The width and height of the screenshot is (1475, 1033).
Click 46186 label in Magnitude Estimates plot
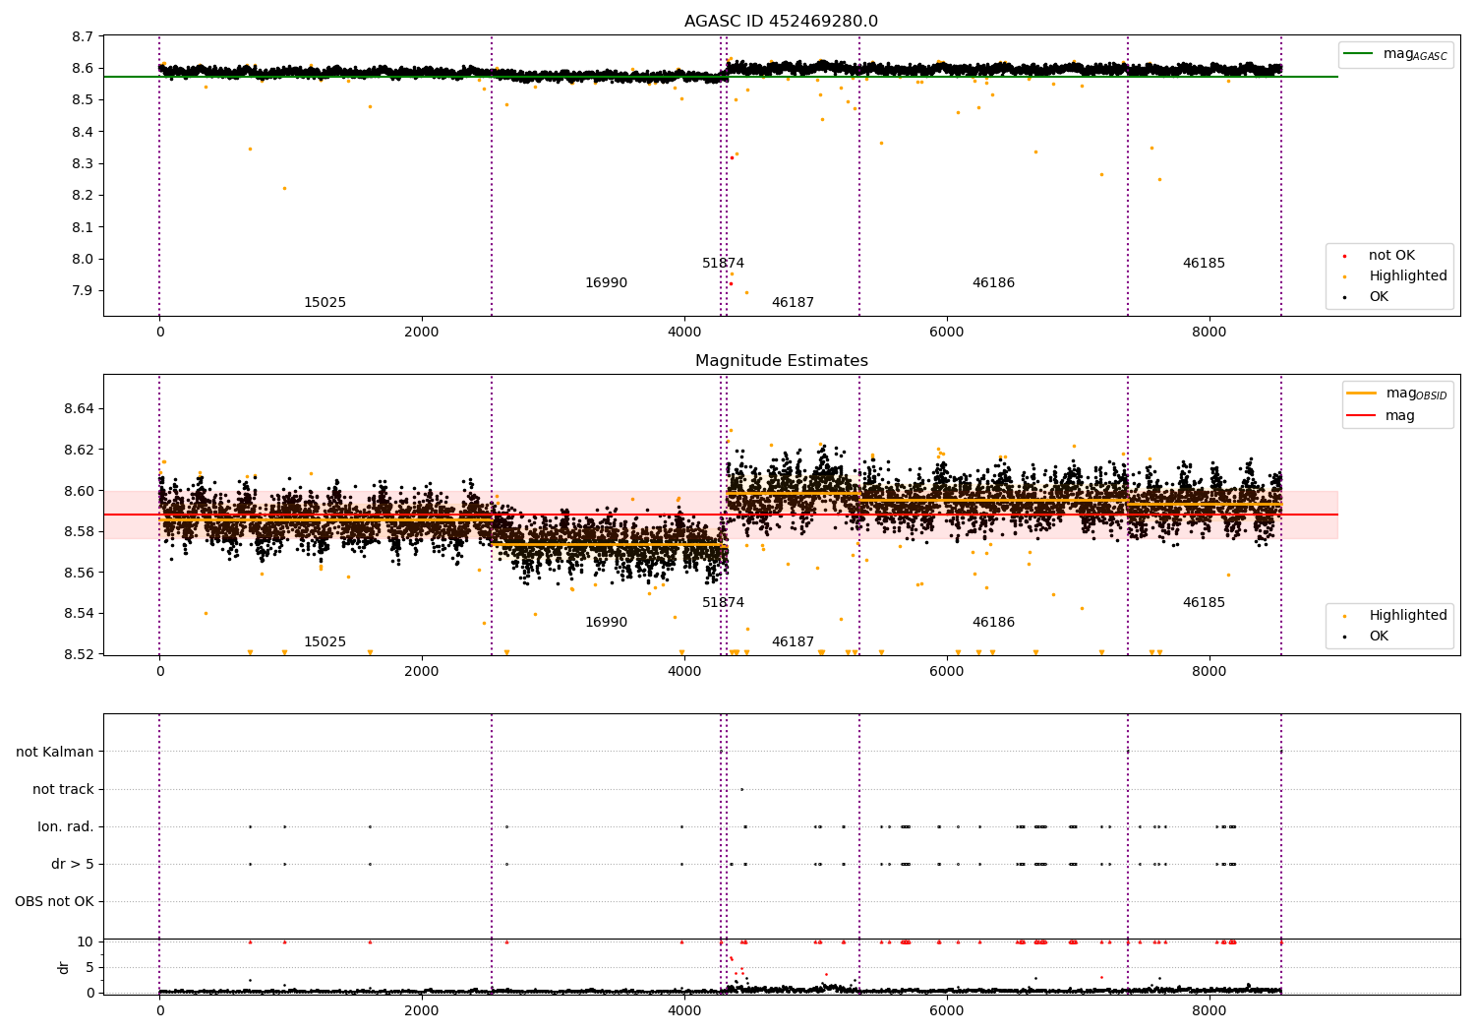[x=993, y=623]
